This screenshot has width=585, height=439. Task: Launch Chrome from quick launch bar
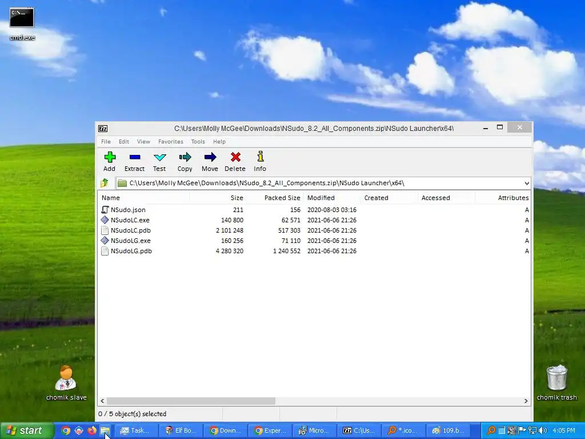66,430
